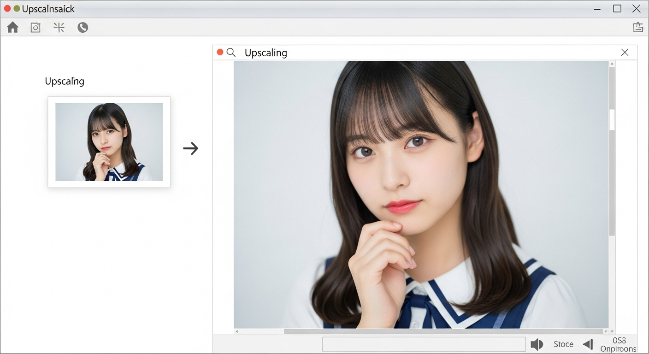Click the left-pointing arrow icon near Stoce
The height and width of the screenshot is (354, 649).
coord(588,344)
